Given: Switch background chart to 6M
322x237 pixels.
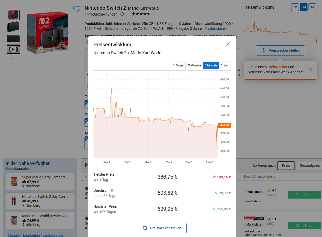Looking at the screenshot, I should coord(304,7).
